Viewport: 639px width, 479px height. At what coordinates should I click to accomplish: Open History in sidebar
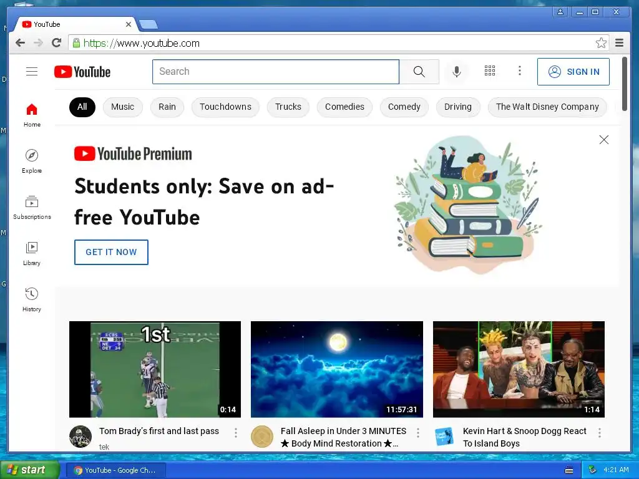(32, 300)
